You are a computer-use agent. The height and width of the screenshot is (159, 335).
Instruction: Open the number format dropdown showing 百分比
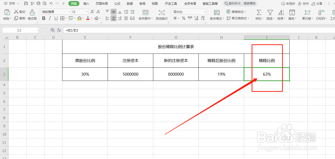[x=204, y=11]
